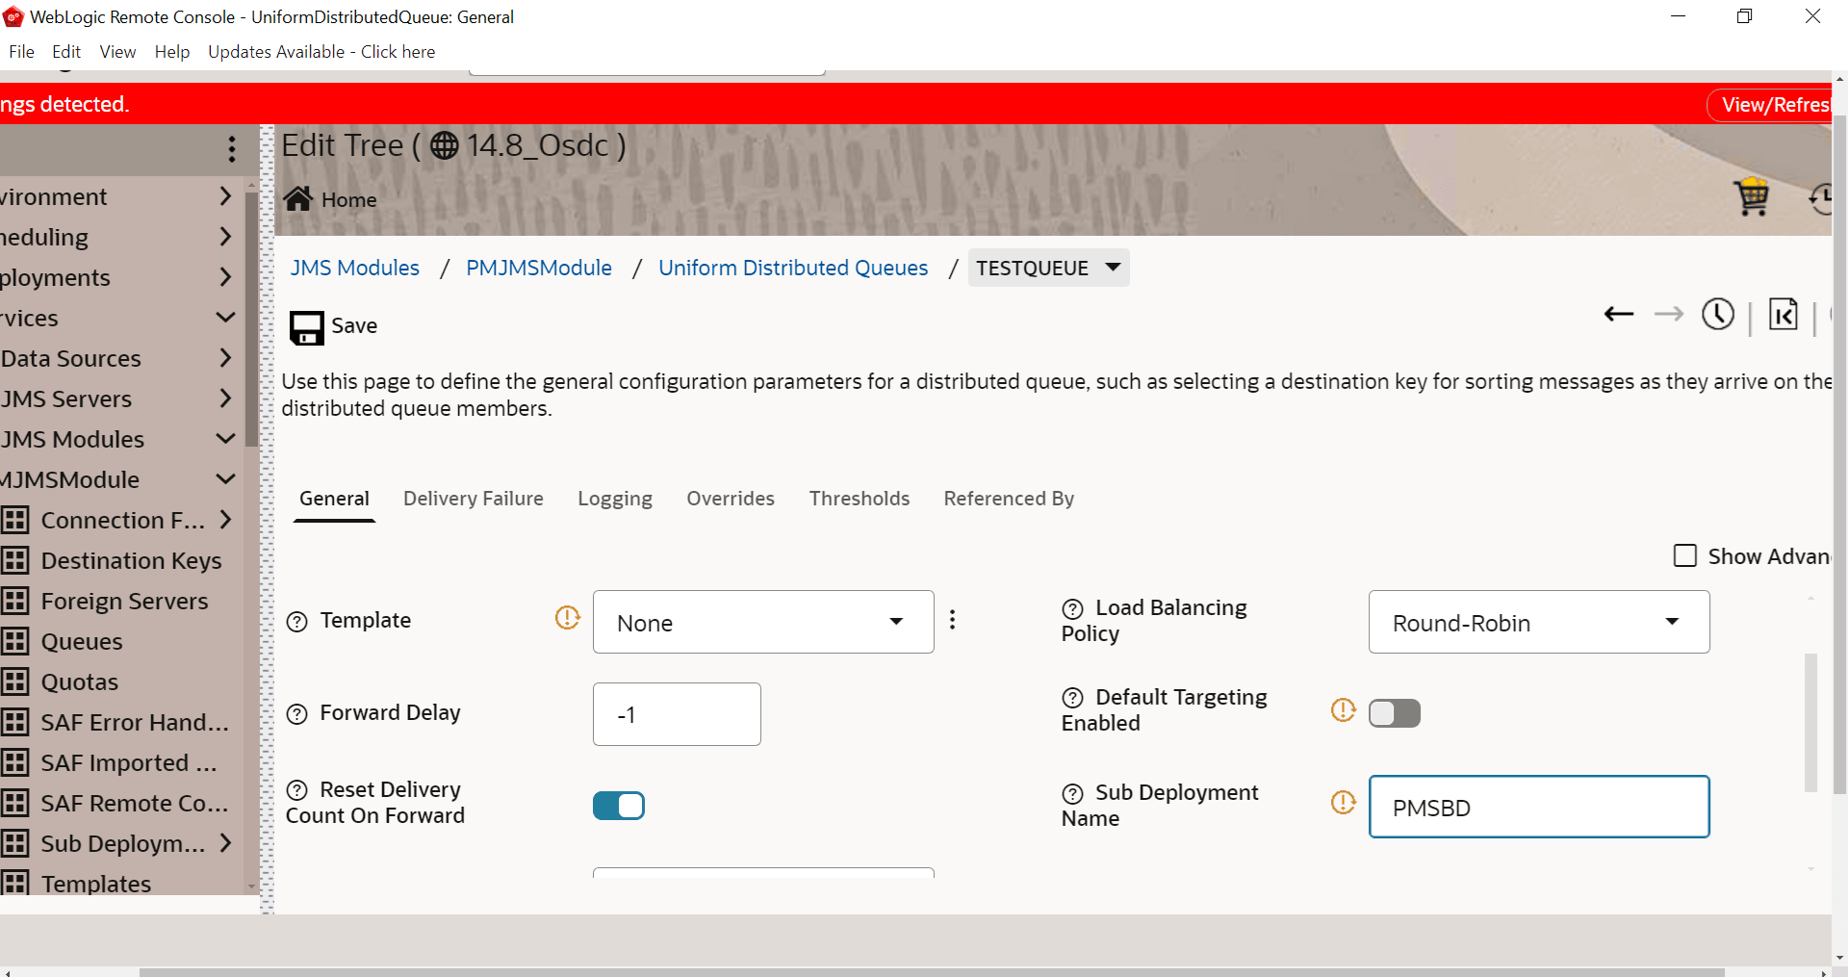Click Updates Available - Click here
Screen dimensions: 1848x977
[x=321, y=52]
